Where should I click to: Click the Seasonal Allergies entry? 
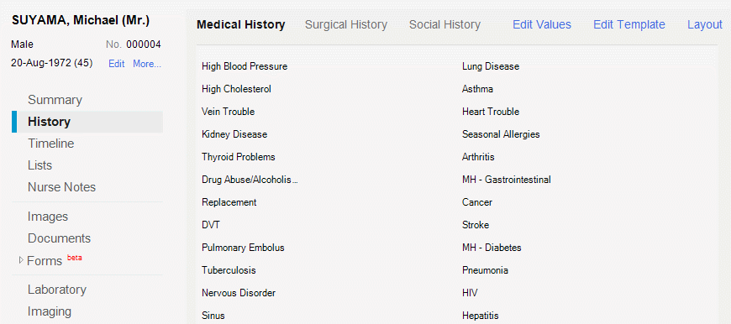click(501, 134)
